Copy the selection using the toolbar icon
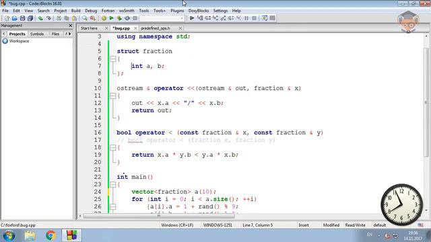The width and height of the screenshot is (431, 242). 67,18
